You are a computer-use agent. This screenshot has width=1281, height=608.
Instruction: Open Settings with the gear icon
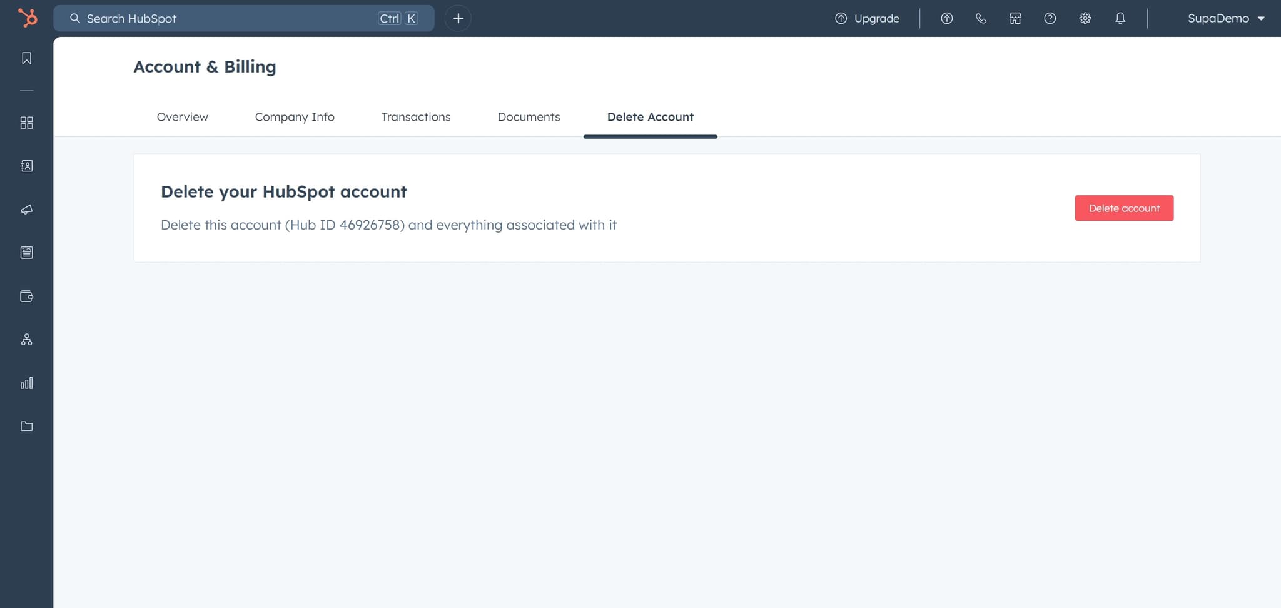pos(1085,18)
